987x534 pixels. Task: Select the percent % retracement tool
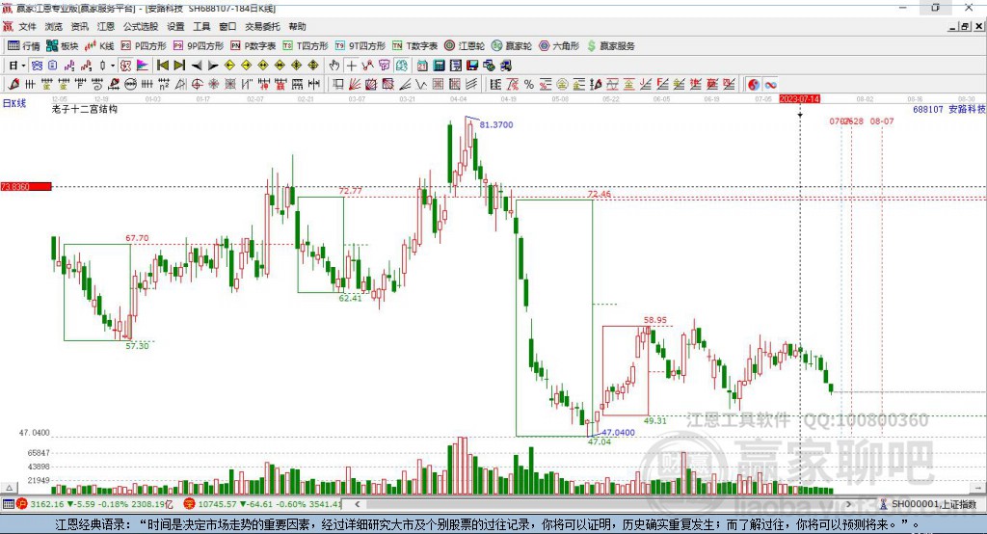click(x=529, y=84)
